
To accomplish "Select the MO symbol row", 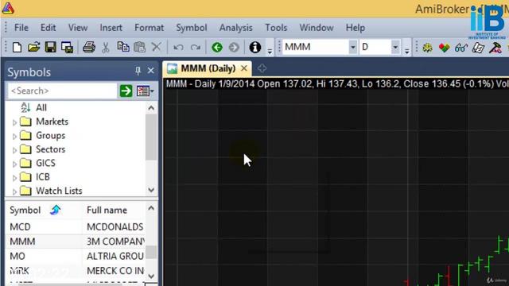I will click(x=76, y=256).
